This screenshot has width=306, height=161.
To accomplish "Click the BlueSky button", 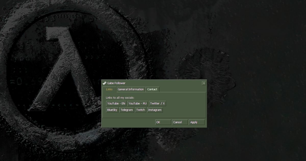I will click(x=112, y=110).
